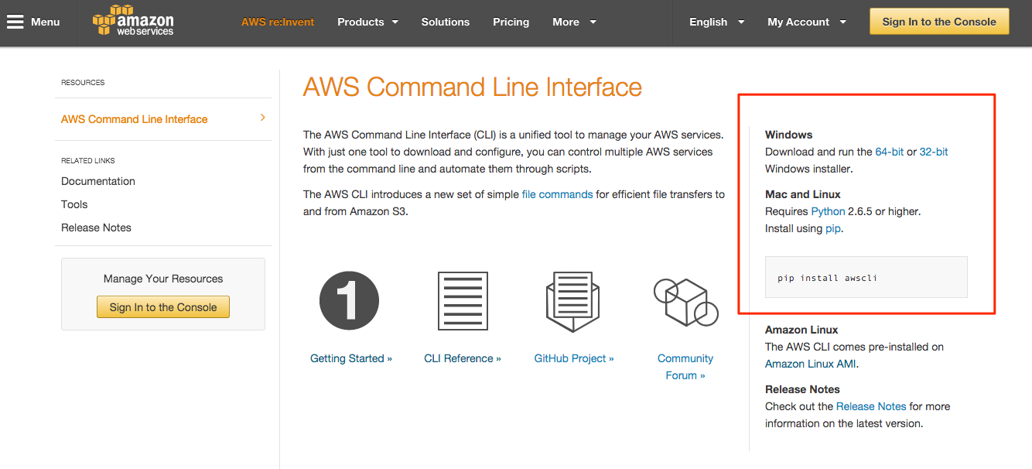
Task: Click the Manage Your Resources text
Action: [163, 279]
